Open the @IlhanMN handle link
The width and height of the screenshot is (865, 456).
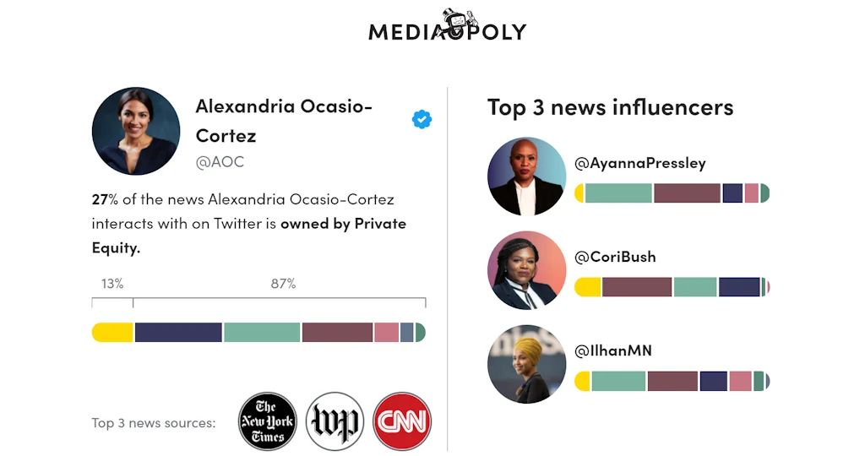coord(612,350)
